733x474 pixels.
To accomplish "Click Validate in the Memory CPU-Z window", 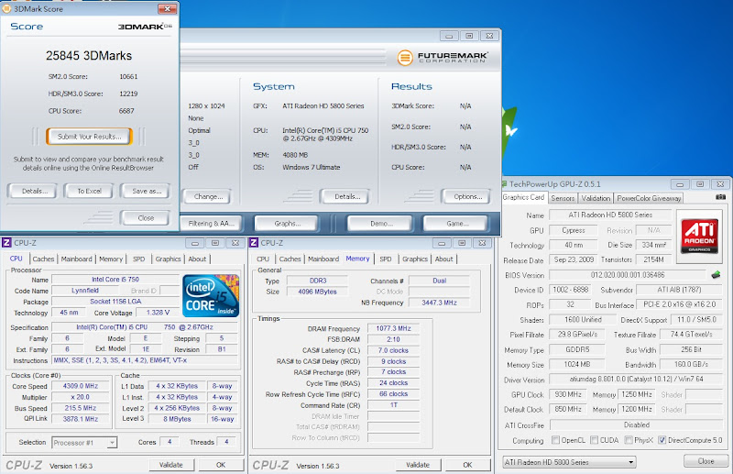I will (418, 465).
